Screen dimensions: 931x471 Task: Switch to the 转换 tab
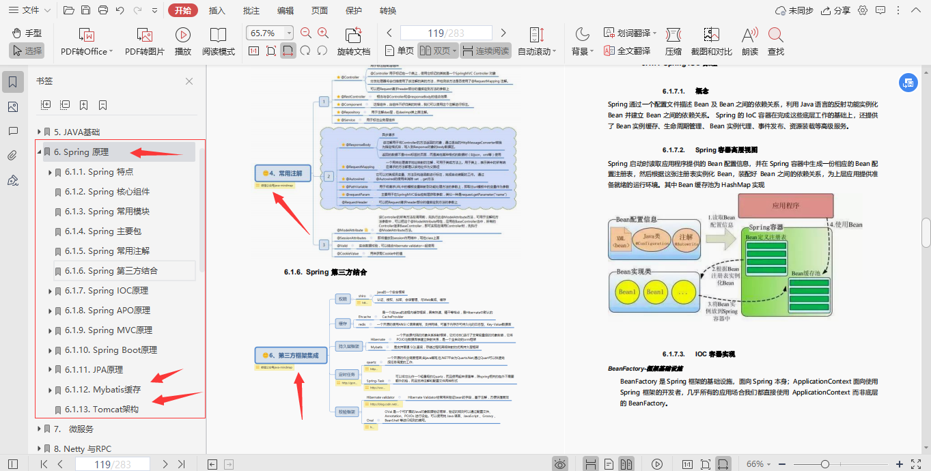point(388,10)
